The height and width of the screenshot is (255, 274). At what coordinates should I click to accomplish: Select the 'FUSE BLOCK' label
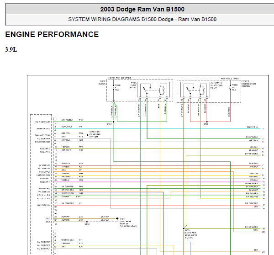(x=102, y=83)
